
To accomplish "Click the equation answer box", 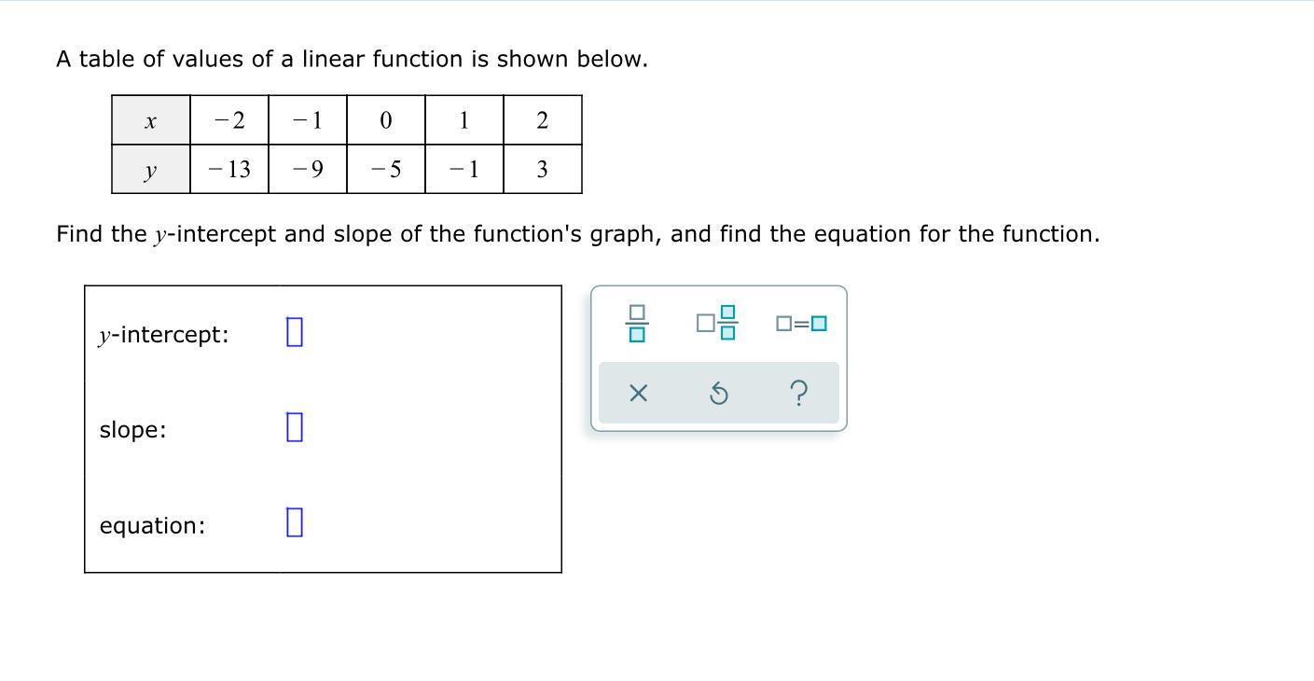I will point(294,522).
